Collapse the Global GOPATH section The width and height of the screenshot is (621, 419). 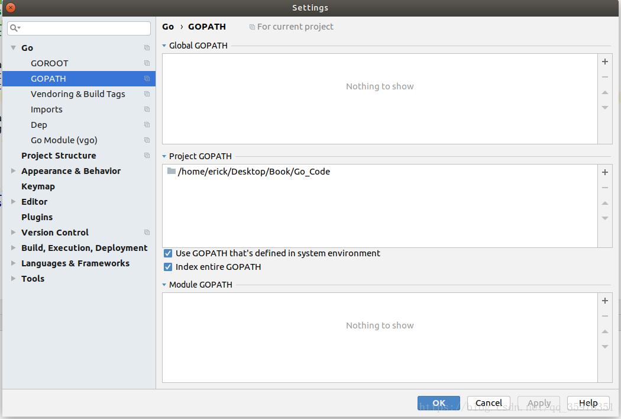[x=164, y=46]
